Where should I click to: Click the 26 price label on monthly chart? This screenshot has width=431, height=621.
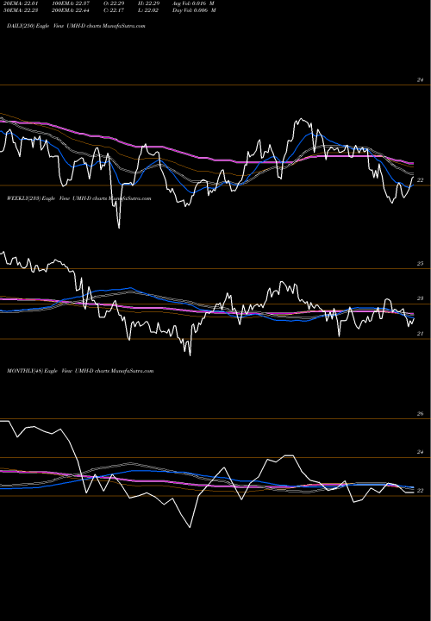(x=420, y=413)
